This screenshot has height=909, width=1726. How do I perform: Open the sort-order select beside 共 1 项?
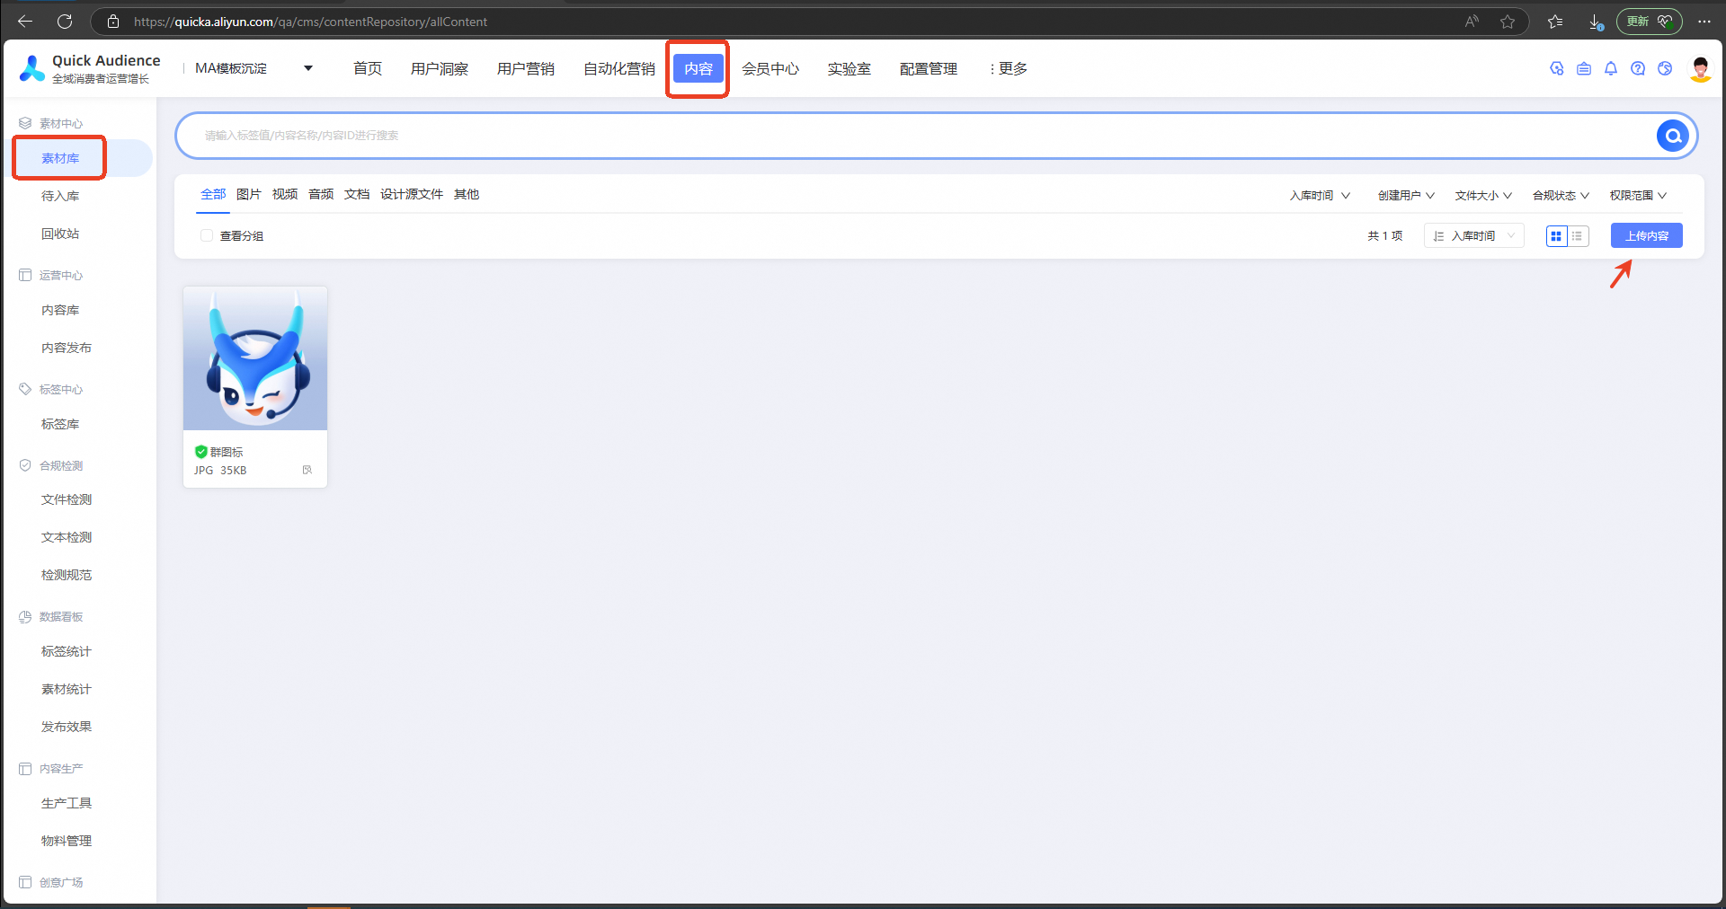(x=1474, y=235)
